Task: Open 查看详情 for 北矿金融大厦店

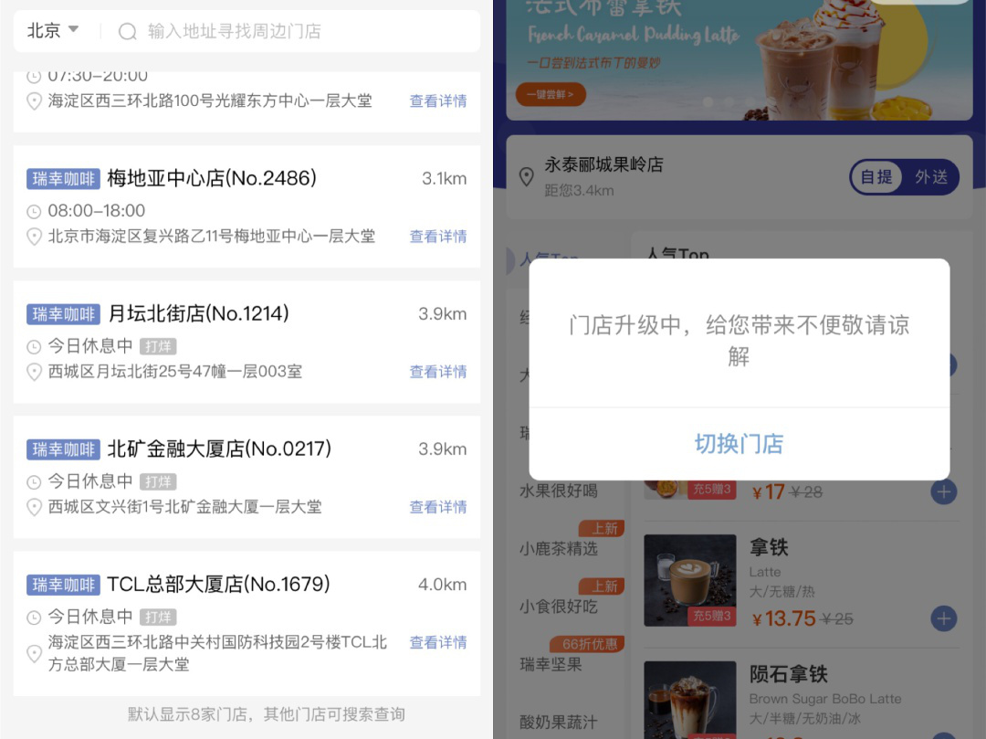Action: point(438,507)
